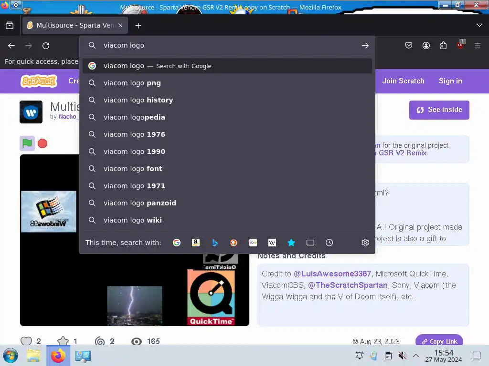Image resolution: width=489 pixels, height=366 pixels.
Task: Open the computer settings taskbar icon
Action: click(x=83, y=356)
